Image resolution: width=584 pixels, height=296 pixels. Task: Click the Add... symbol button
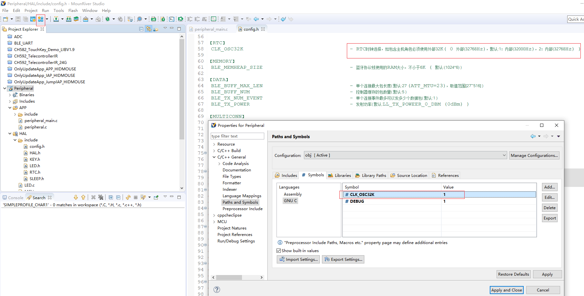point(549,187)
